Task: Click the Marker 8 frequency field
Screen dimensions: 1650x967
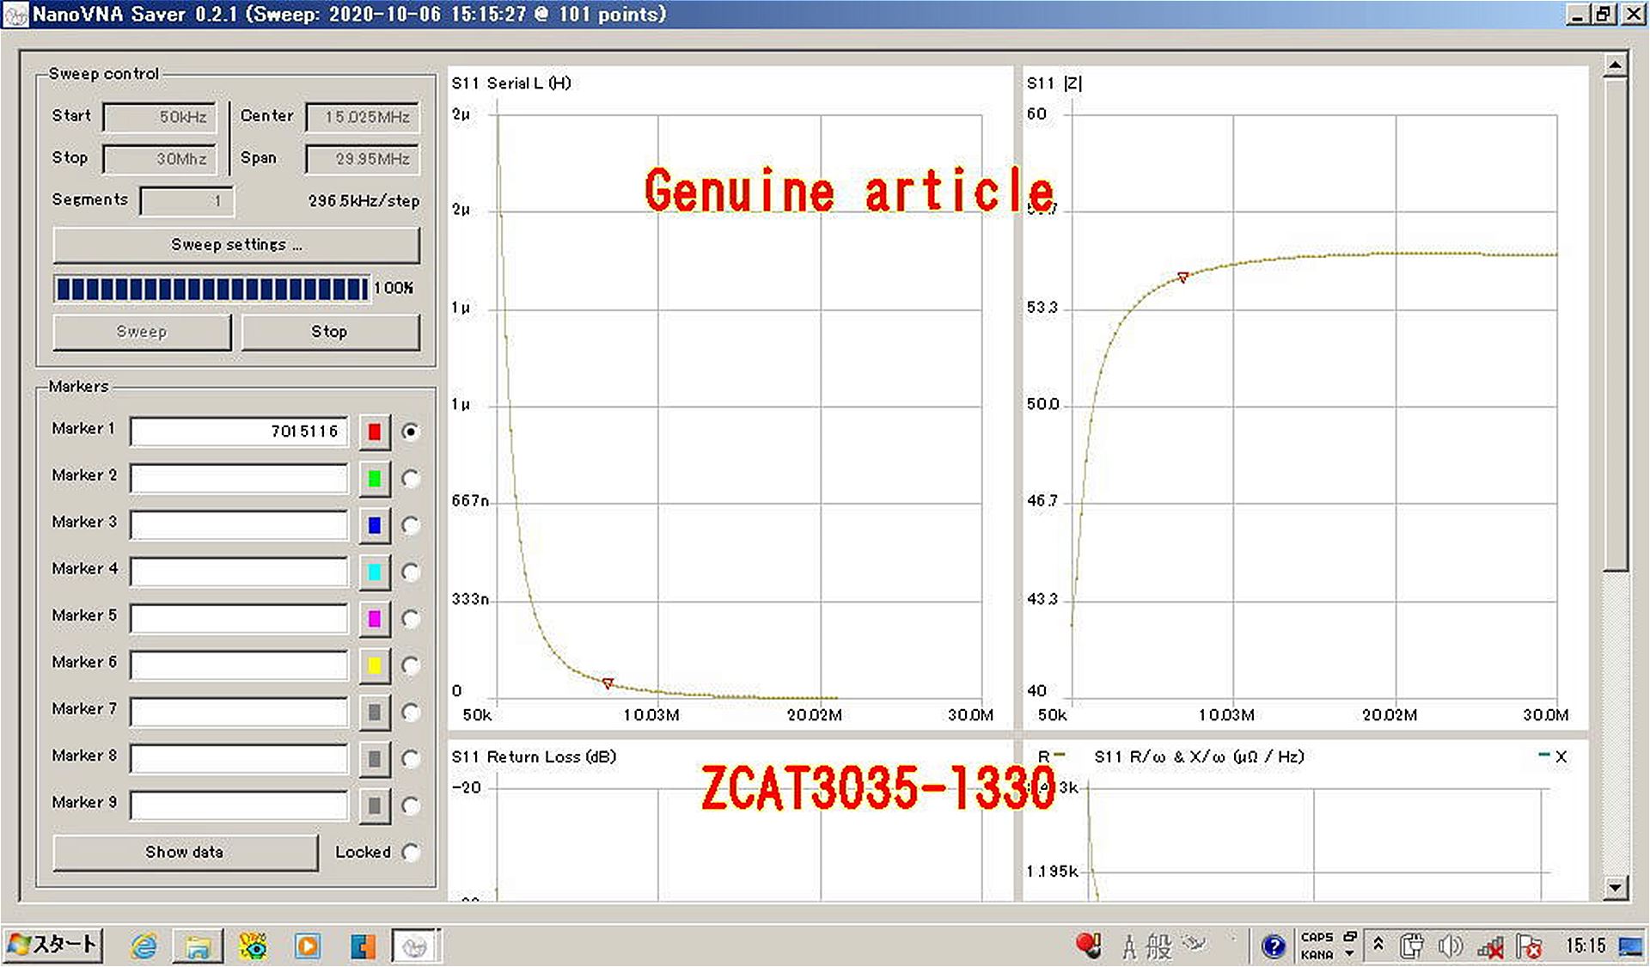Action: 239,759
